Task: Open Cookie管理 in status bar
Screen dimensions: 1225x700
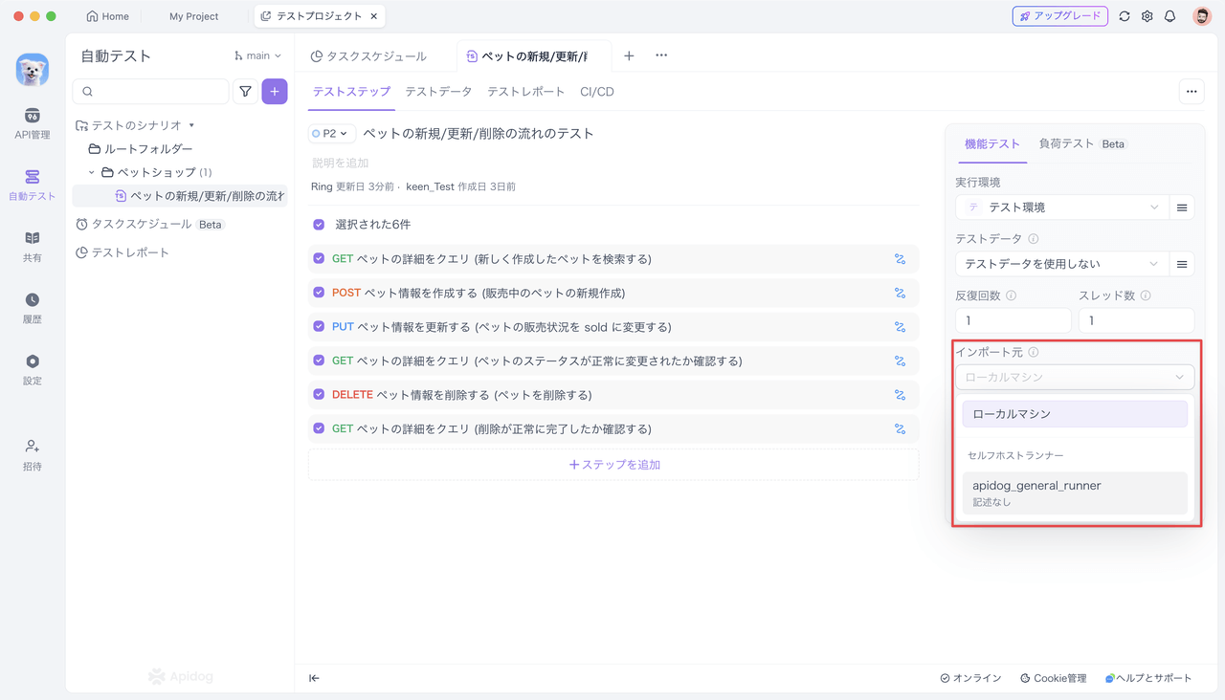Action: click(x=1053, y=678)
